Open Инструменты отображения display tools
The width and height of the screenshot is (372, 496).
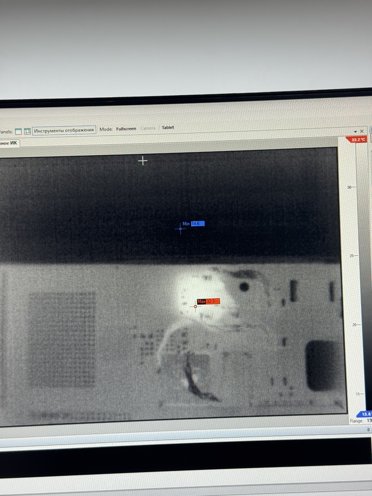pos(64,130)
